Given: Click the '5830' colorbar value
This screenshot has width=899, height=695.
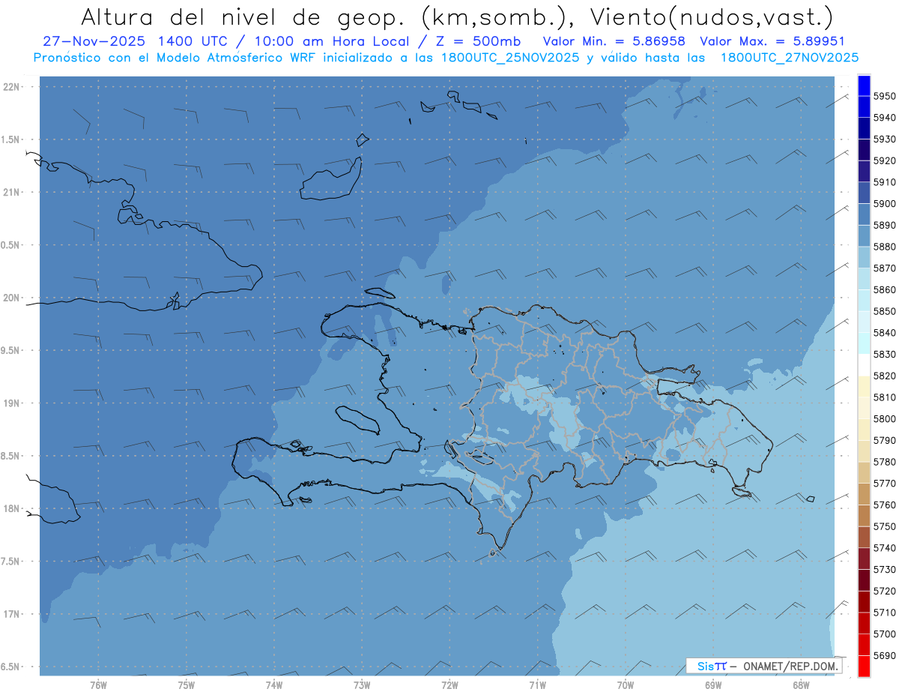Looking at the screenshot, I should pyautogui.click(x=885, y=355).
